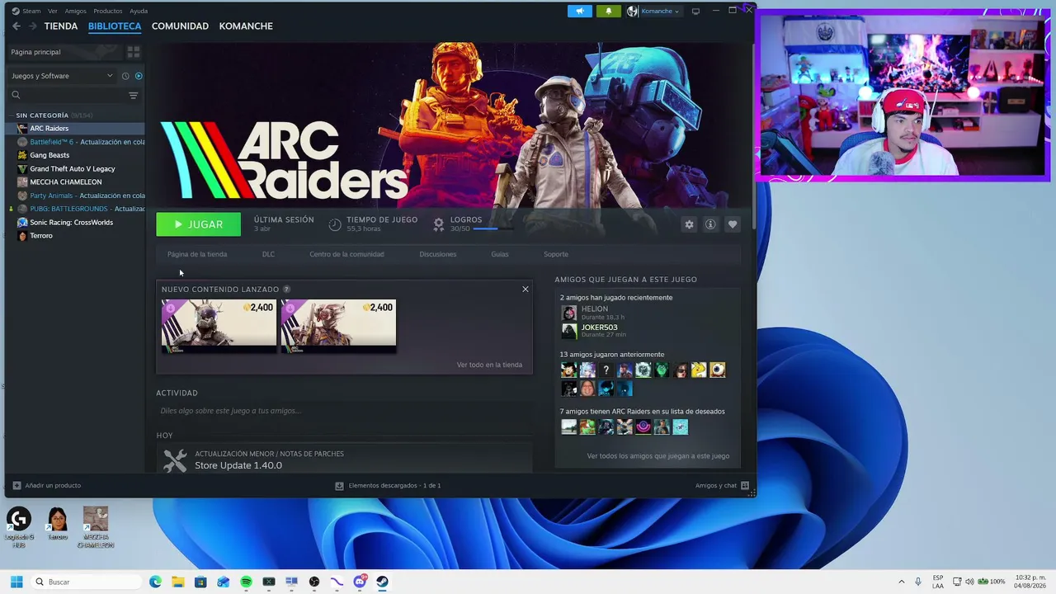The width and height of the screenshot is (1056, 594).
Task: Add ARC Raiders to favorites heart
Action: pyautogui.click(x=732, y=224)
